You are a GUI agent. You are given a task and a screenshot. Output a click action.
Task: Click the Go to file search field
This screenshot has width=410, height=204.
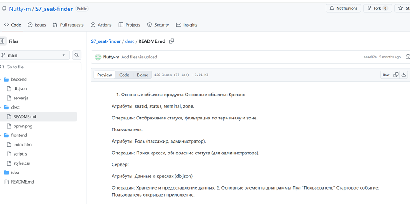(x=42, y=67)
